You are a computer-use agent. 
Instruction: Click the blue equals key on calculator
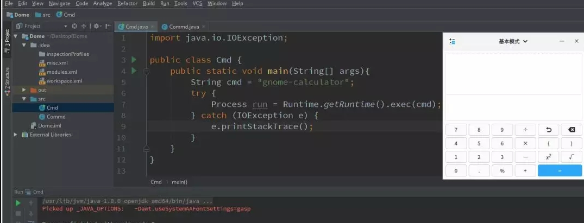pyautogui.click(x=560, y=170)
